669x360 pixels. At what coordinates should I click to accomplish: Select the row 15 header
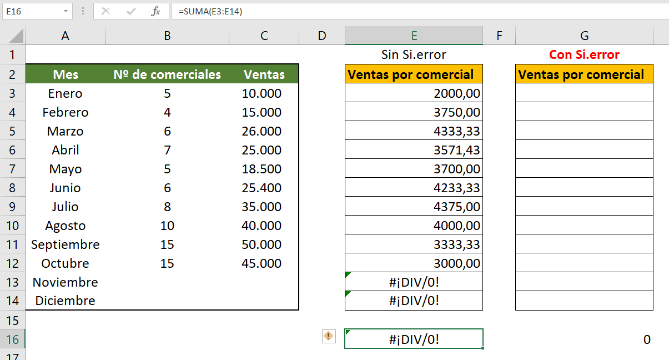pos(13,320)
